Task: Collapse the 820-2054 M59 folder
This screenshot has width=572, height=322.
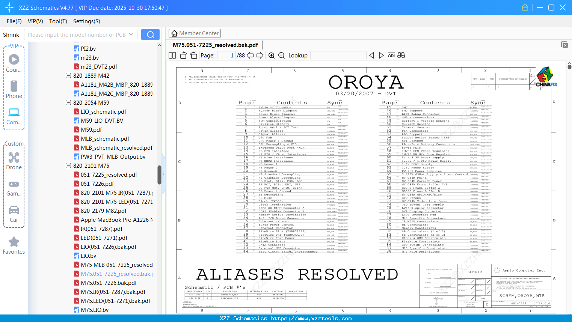Action: pyautogui.click(x=68, y=102)
